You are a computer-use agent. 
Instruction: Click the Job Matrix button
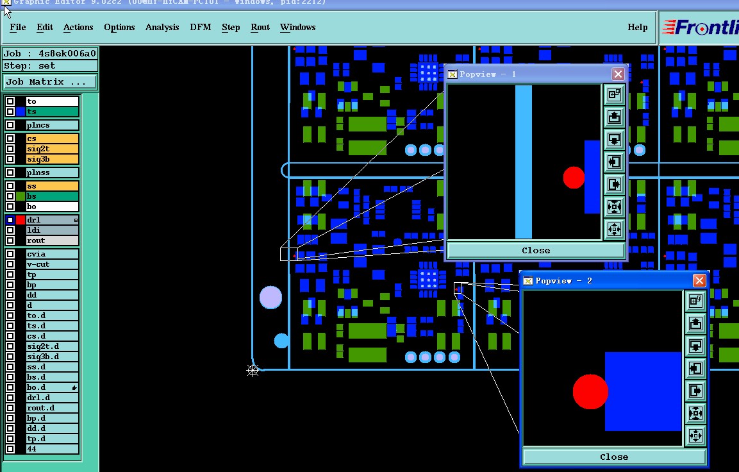click(50, 82)
